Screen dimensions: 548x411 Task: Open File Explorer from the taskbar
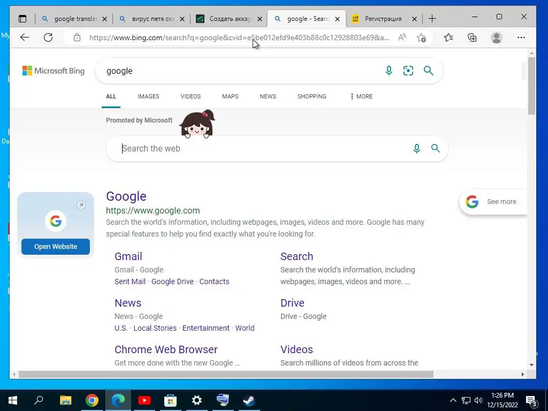tap(65, 400)
